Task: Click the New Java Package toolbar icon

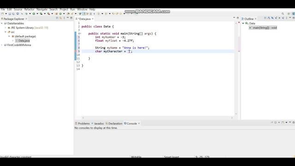Action: click(56, 14)
